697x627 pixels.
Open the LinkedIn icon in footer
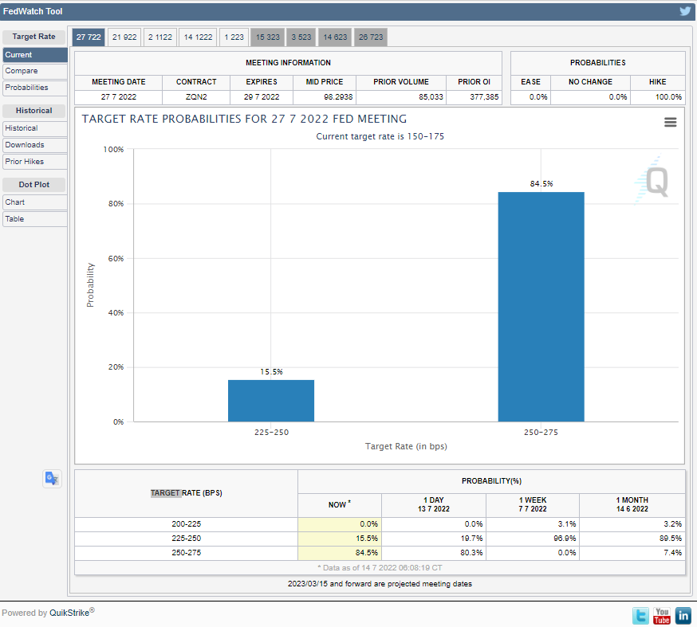683,615
